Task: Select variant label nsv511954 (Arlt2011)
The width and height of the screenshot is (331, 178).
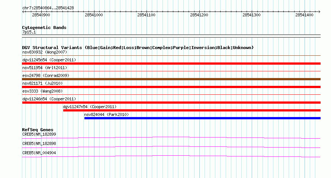Action: (45, 68)
